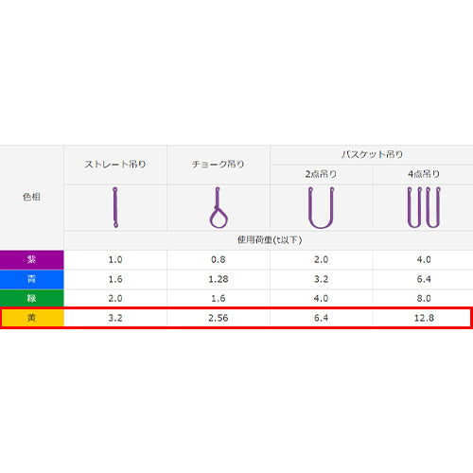Image resolution: width=473 pixels, height=473 pixels.
Task: Click the チョーク吊り column header
Action: (219, 165)
